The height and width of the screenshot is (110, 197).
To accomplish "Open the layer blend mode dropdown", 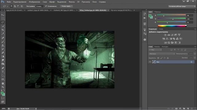I will coord(162,54).
